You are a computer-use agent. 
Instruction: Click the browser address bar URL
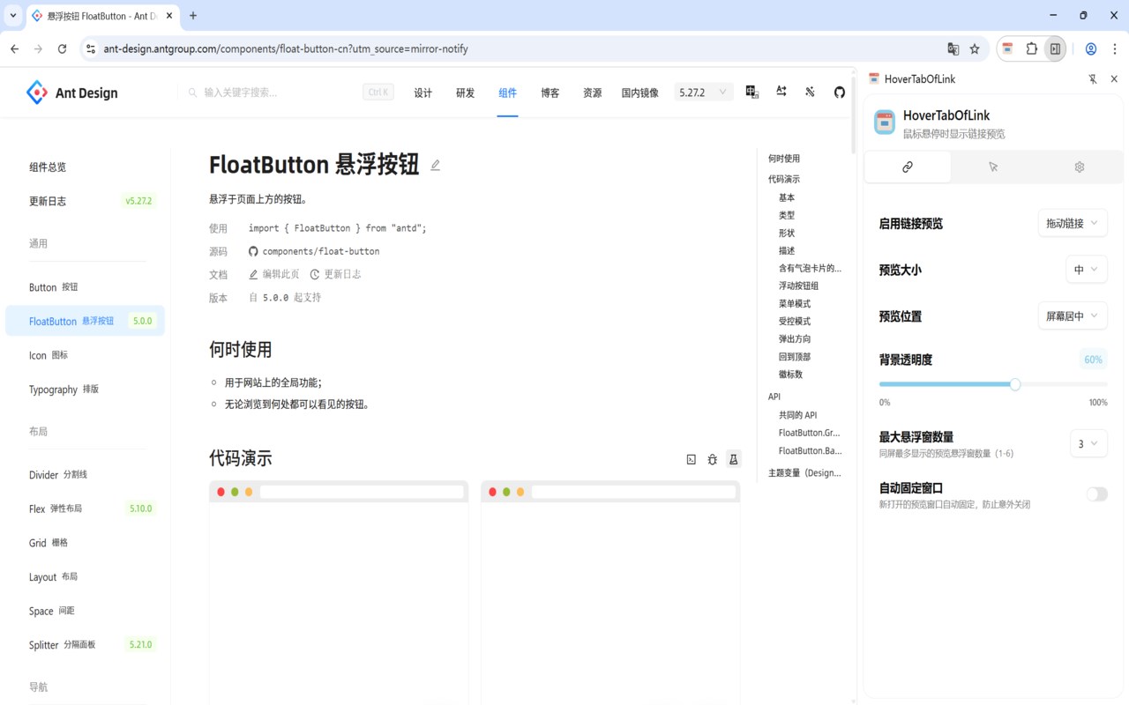coord(286,49)
